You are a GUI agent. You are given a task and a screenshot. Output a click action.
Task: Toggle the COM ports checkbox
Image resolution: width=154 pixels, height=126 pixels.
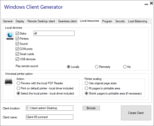point(17,49)
